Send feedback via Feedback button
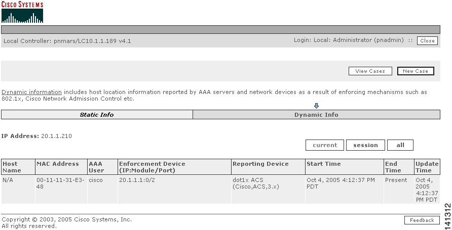 pyautogui.click(x=422, y=220)
